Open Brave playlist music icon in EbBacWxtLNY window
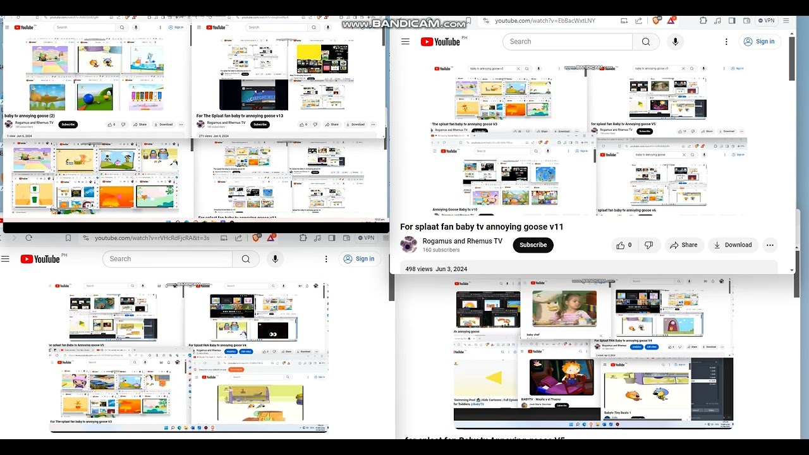This screenshot has width=809, height=455. point(717,21)
